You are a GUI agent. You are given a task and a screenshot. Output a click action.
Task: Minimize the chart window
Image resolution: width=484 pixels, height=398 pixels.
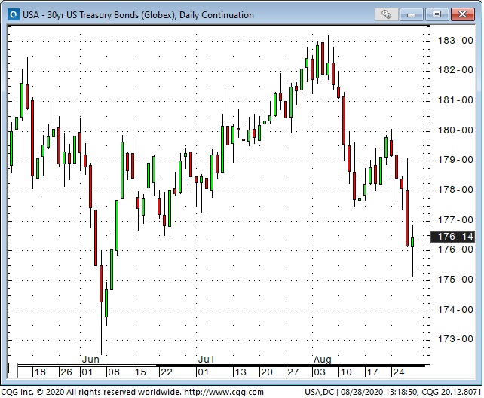[x=411, y=14]
